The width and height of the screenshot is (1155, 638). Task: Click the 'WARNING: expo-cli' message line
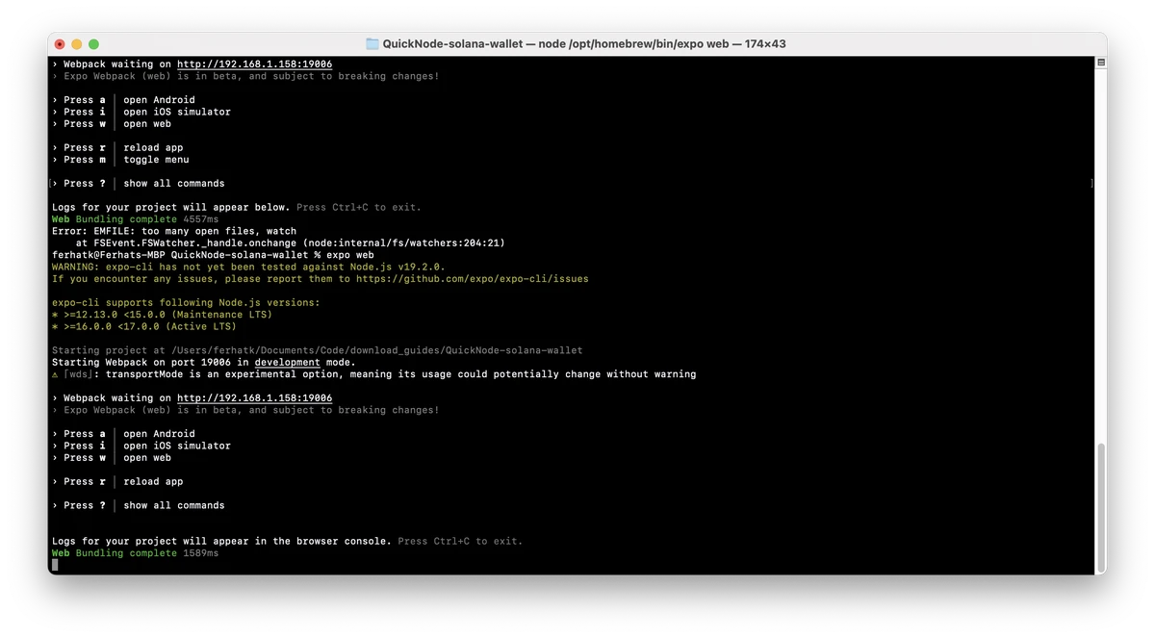pyautogui.click(x=248, y=267)
